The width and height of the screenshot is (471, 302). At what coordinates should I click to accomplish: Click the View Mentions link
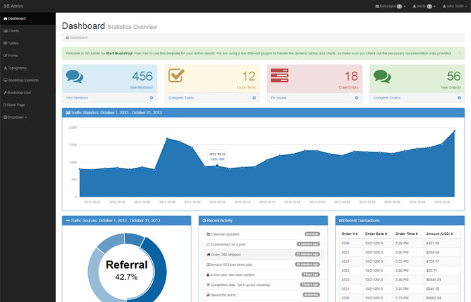click(77, 98)
